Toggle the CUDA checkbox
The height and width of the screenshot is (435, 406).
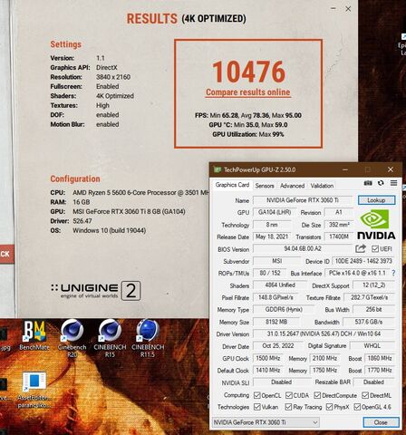coord(289,395)
